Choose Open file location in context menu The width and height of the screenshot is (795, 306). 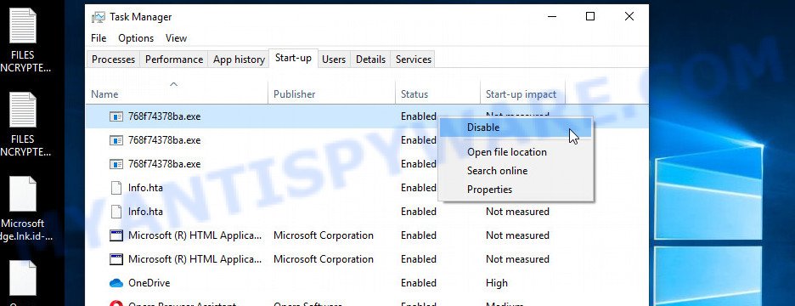[516, 152]
